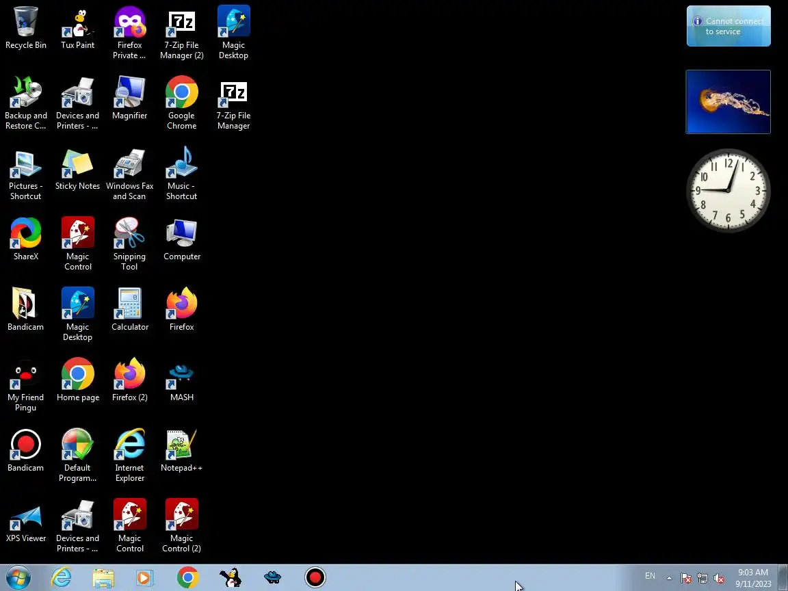Open Windows Media Player from taskbar

[145, 577]
